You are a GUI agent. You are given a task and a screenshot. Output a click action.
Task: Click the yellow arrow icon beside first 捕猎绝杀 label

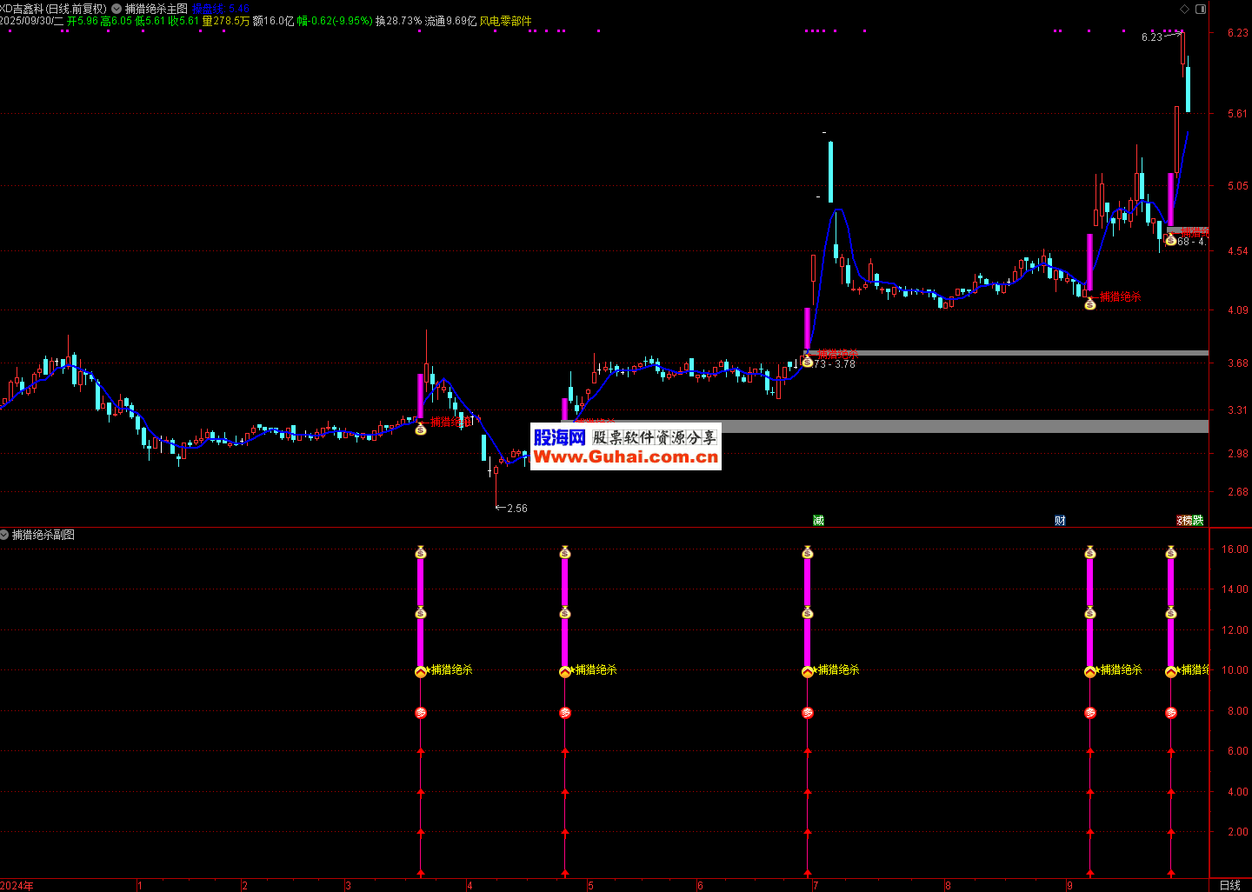point(421,671)
